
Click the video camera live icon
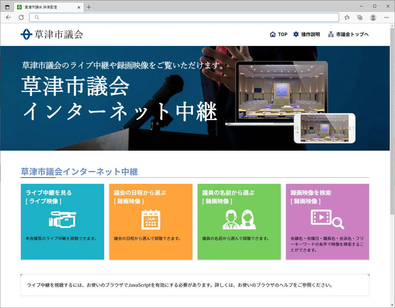[x=62, y=219]
